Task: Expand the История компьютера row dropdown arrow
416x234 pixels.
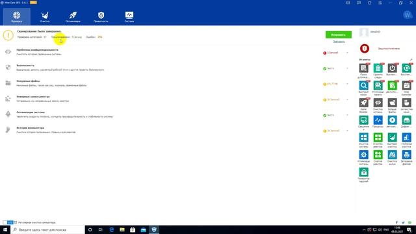Action: point(347,131)
